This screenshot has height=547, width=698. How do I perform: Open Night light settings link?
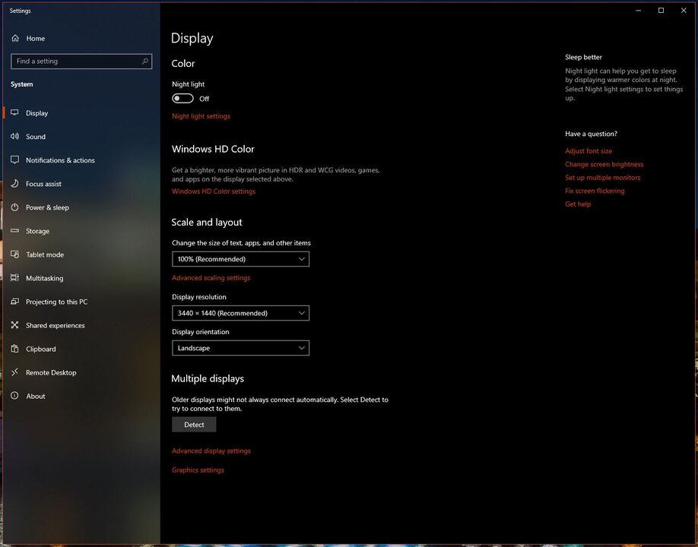(201, 116)
